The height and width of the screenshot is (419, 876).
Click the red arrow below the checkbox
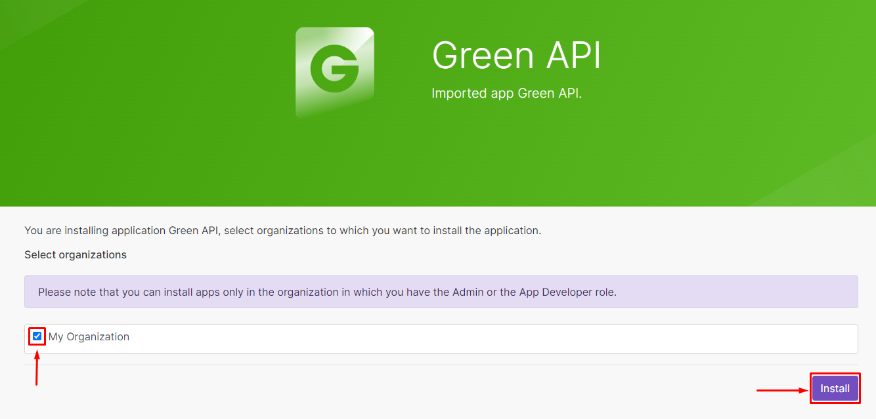pos(37,369)
